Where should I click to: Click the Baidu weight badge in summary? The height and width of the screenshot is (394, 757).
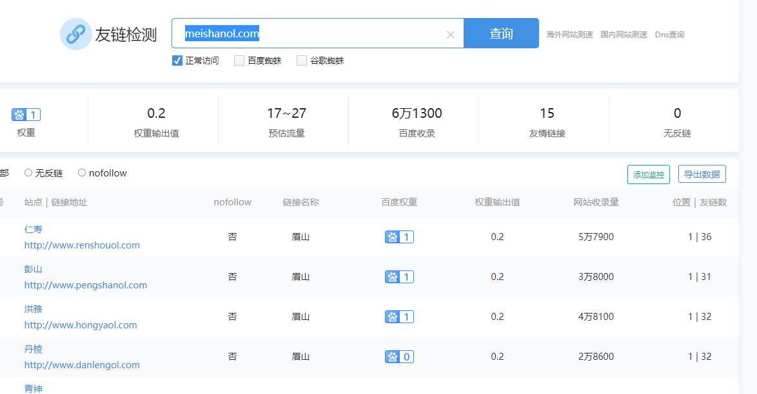(26, 115)
